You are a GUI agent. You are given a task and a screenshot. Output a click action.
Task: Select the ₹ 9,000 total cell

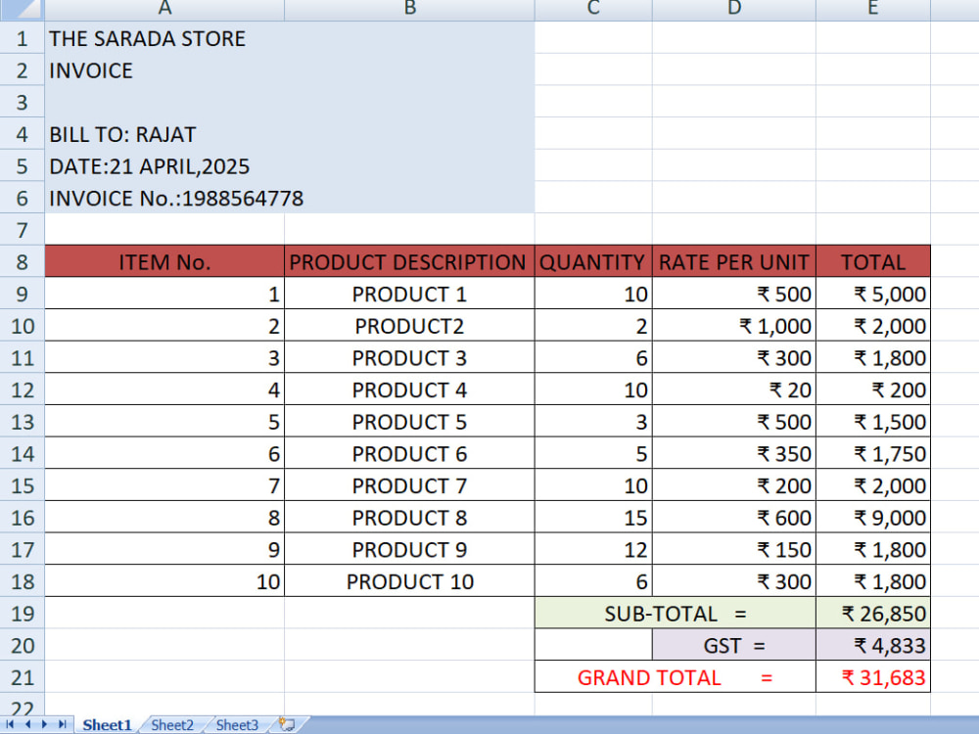(873, 518)
